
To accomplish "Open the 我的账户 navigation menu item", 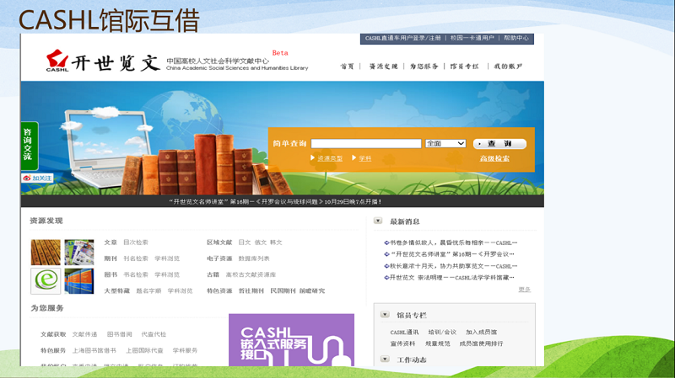I will (508, 67).
